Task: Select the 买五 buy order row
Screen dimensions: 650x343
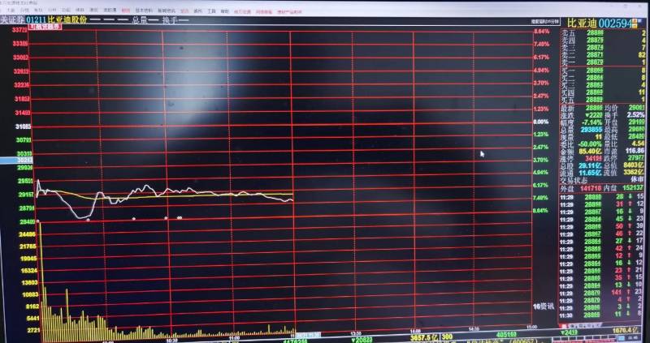Action: point(604,100)
